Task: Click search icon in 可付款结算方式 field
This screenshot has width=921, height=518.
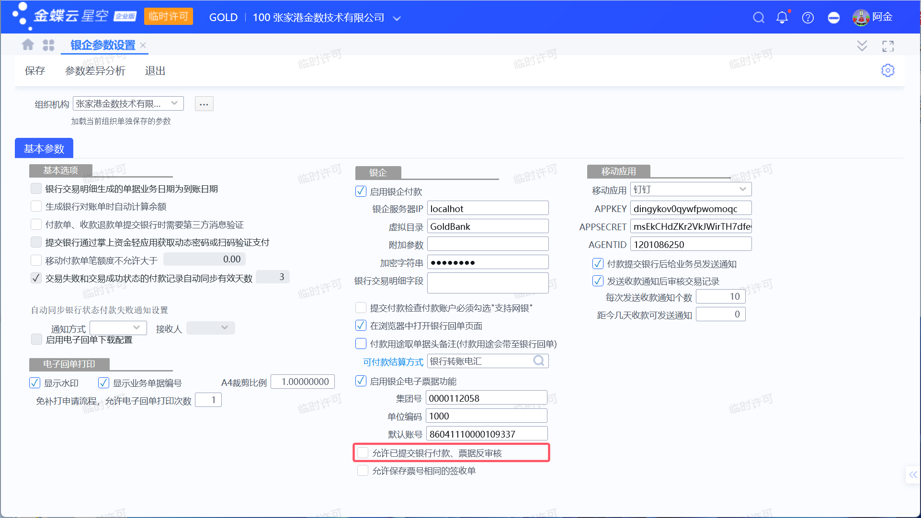Action: point(539,360)
